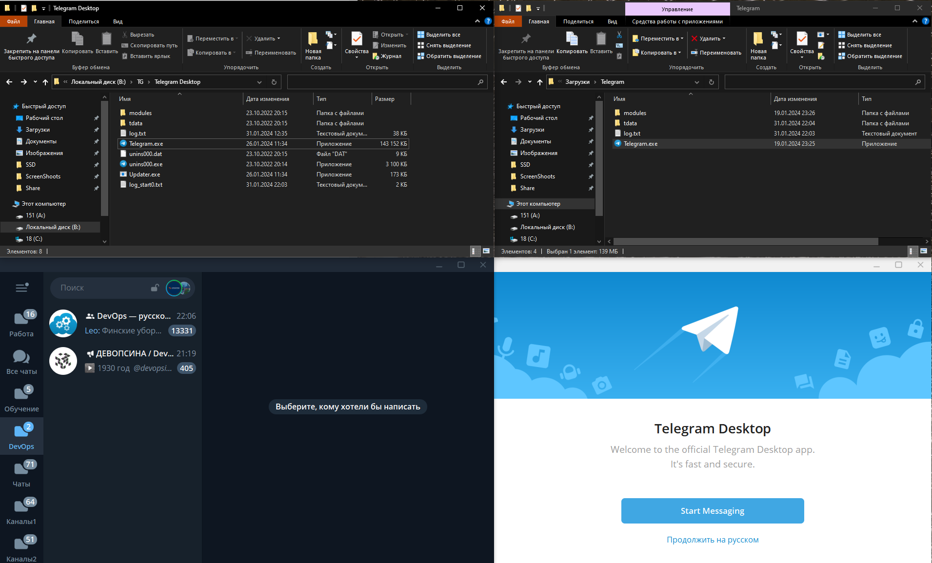Screen dimensions: 932x563
Task: Click Этот компьютер in right Explorer tree
Action: click(545, 204)
